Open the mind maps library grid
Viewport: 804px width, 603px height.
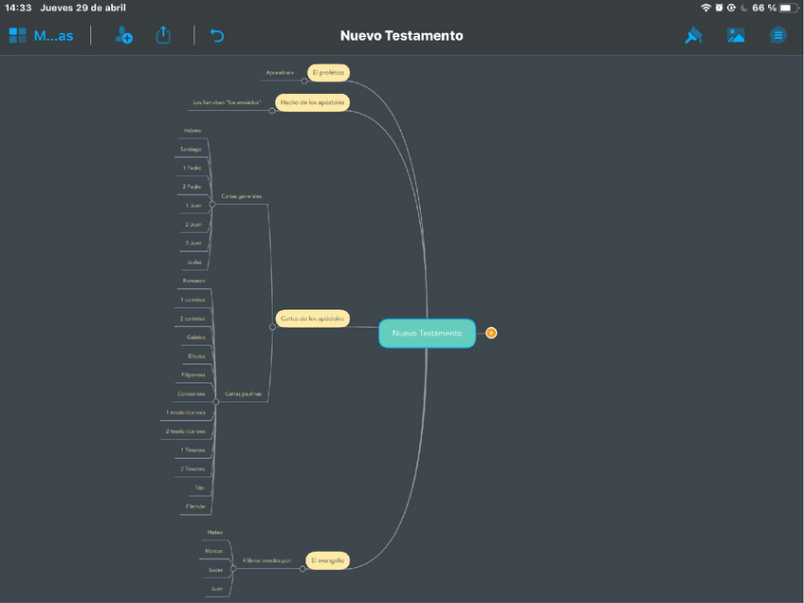[x=18, y=36]
